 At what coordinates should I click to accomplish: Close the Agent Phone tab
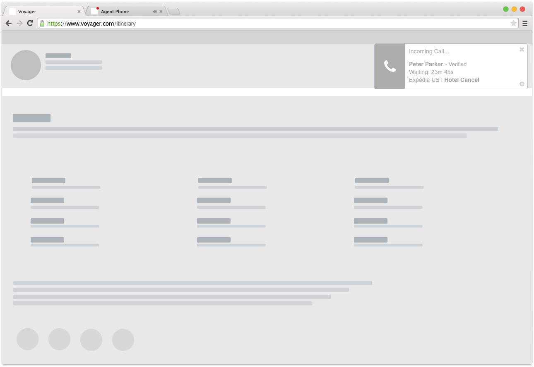(161, 12)
